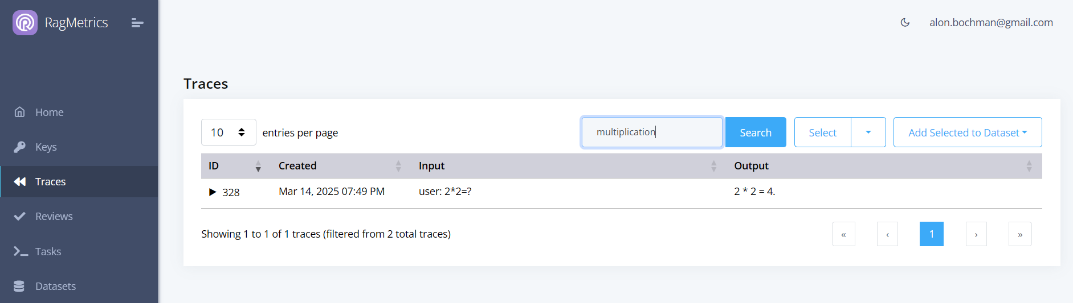
Task: Click the Datasets database icon
Action: click(x=19, y=286)
